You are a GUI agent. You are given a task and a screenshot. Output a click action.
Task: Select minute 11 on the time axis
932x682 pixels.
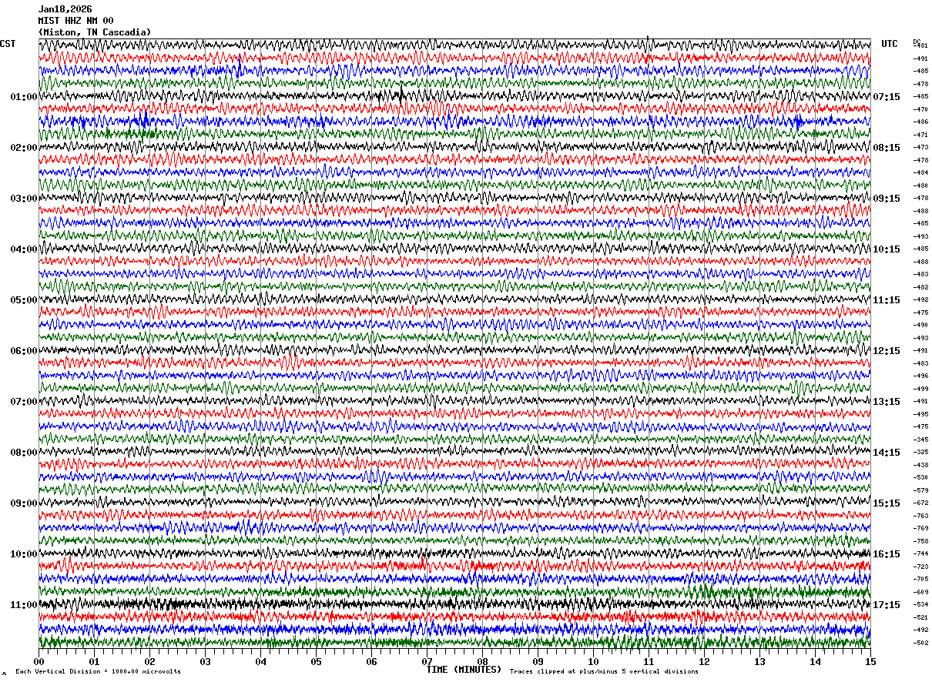(649, 661)
